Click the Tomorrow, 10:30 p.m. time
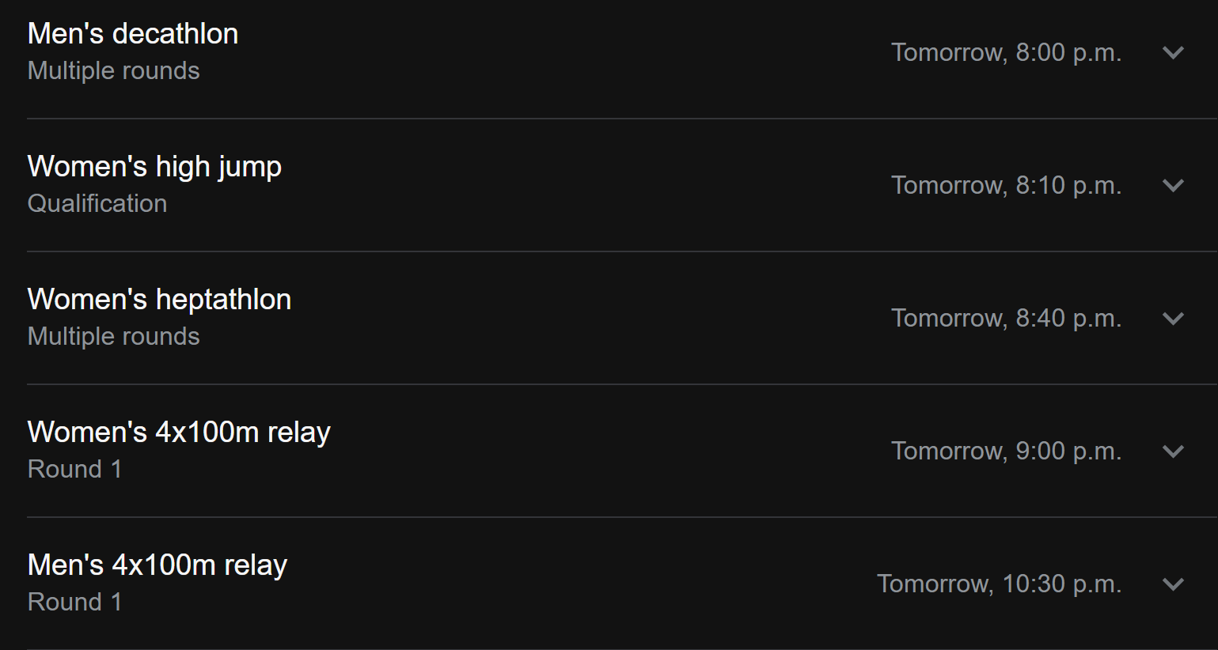This screenshot has width=1218, height=650. 999,584
